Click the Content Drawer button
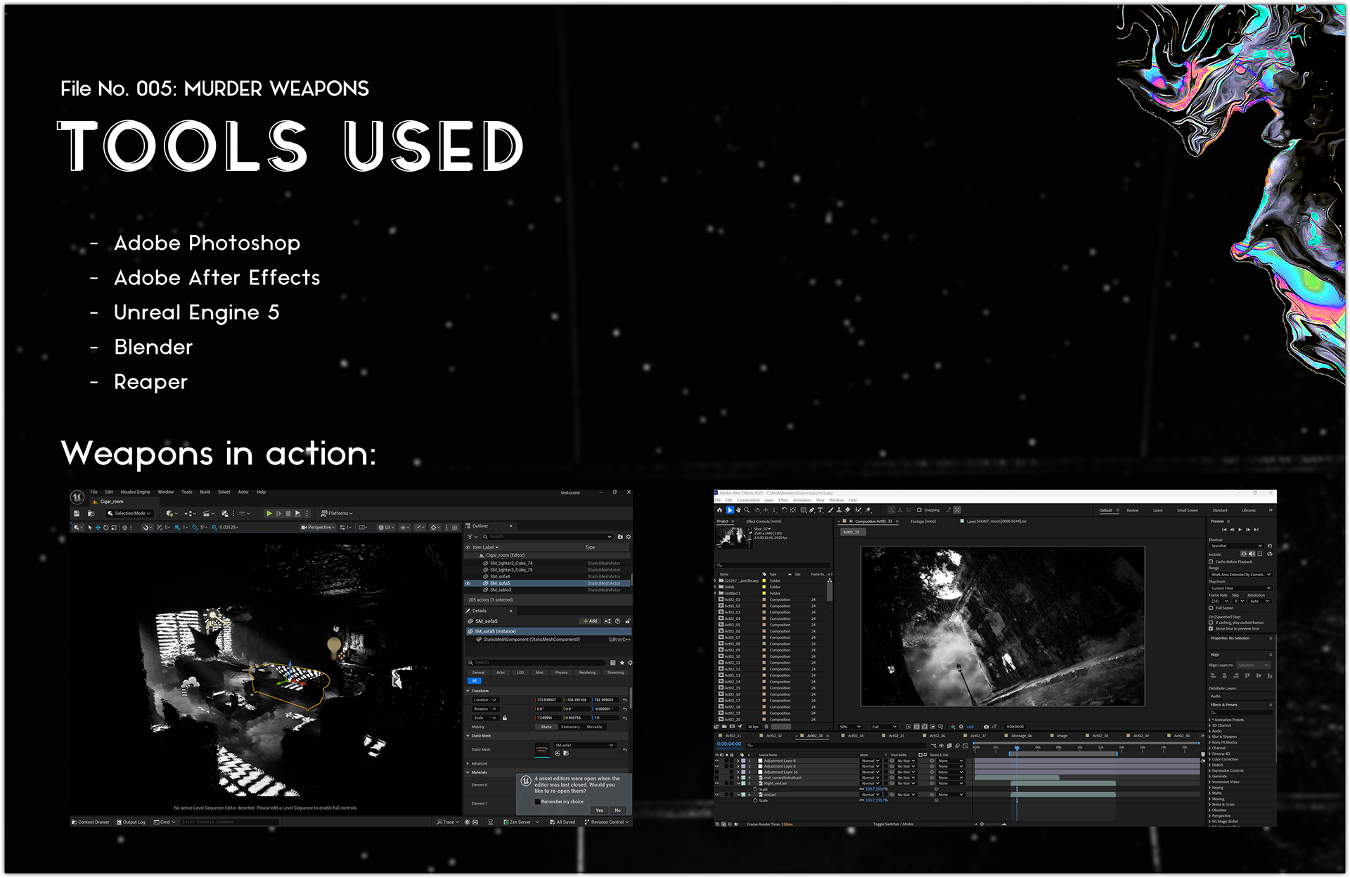Screen dimensions: 1350x878 coord(91,822)
